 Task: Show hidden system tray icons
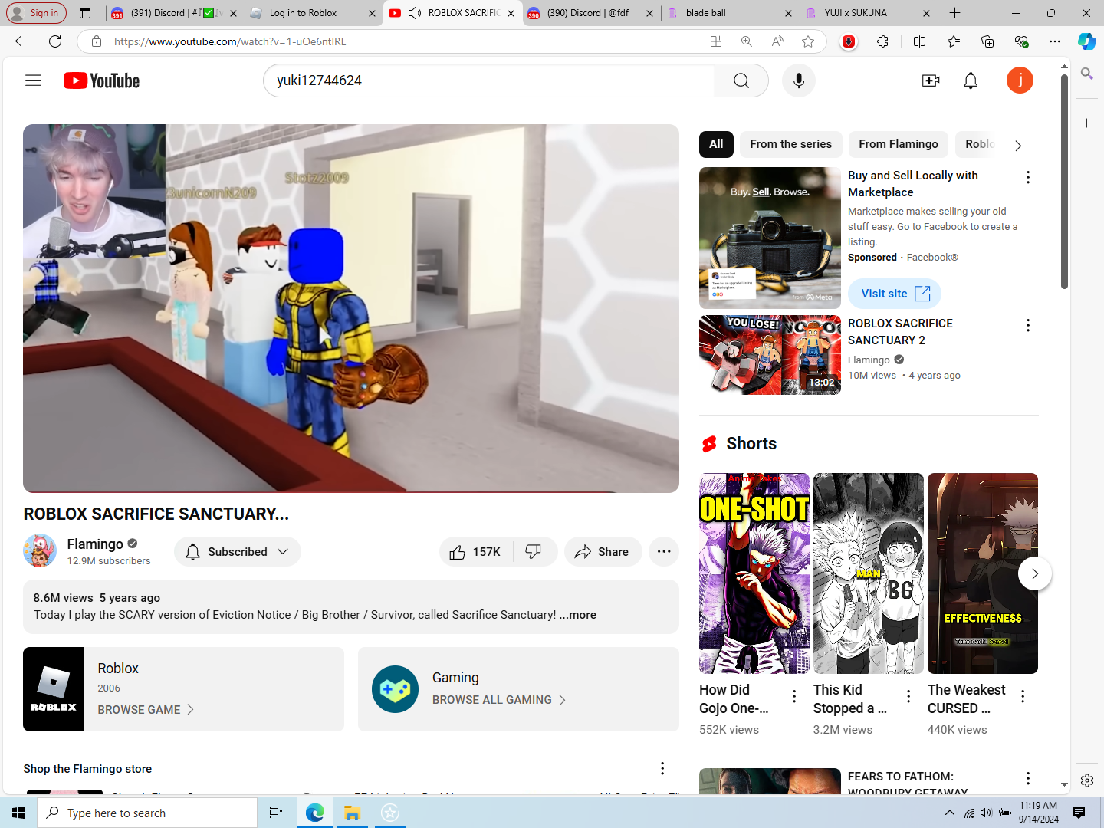(950, 813)
